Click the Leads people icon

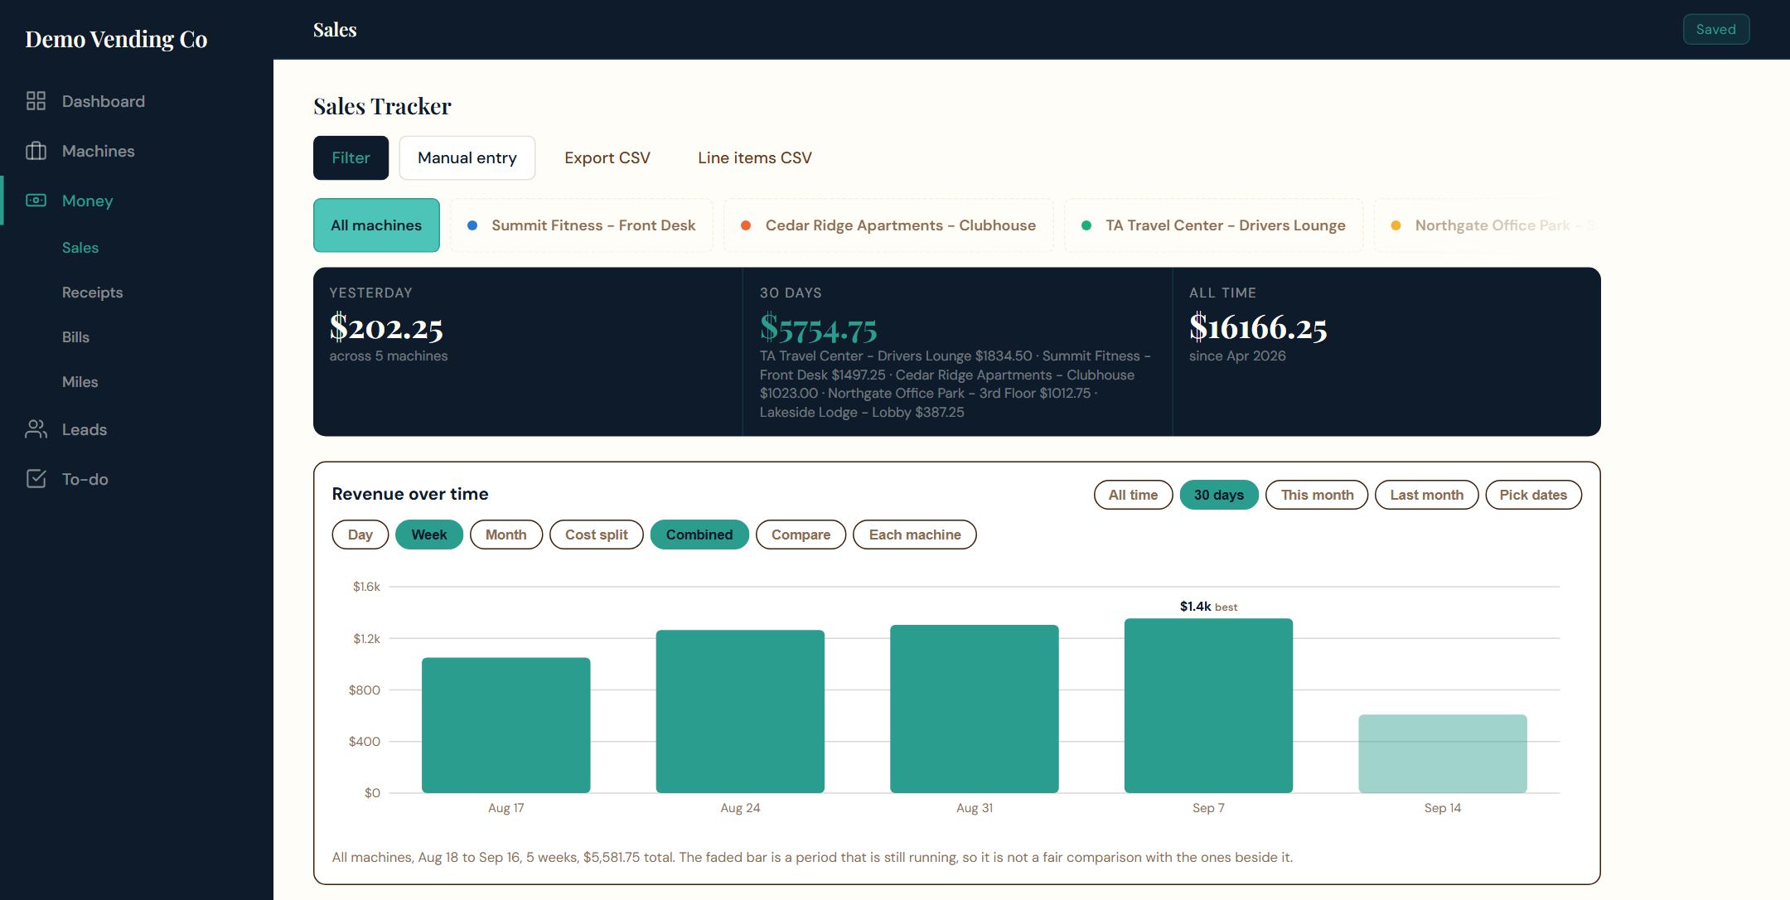point(36,429)
